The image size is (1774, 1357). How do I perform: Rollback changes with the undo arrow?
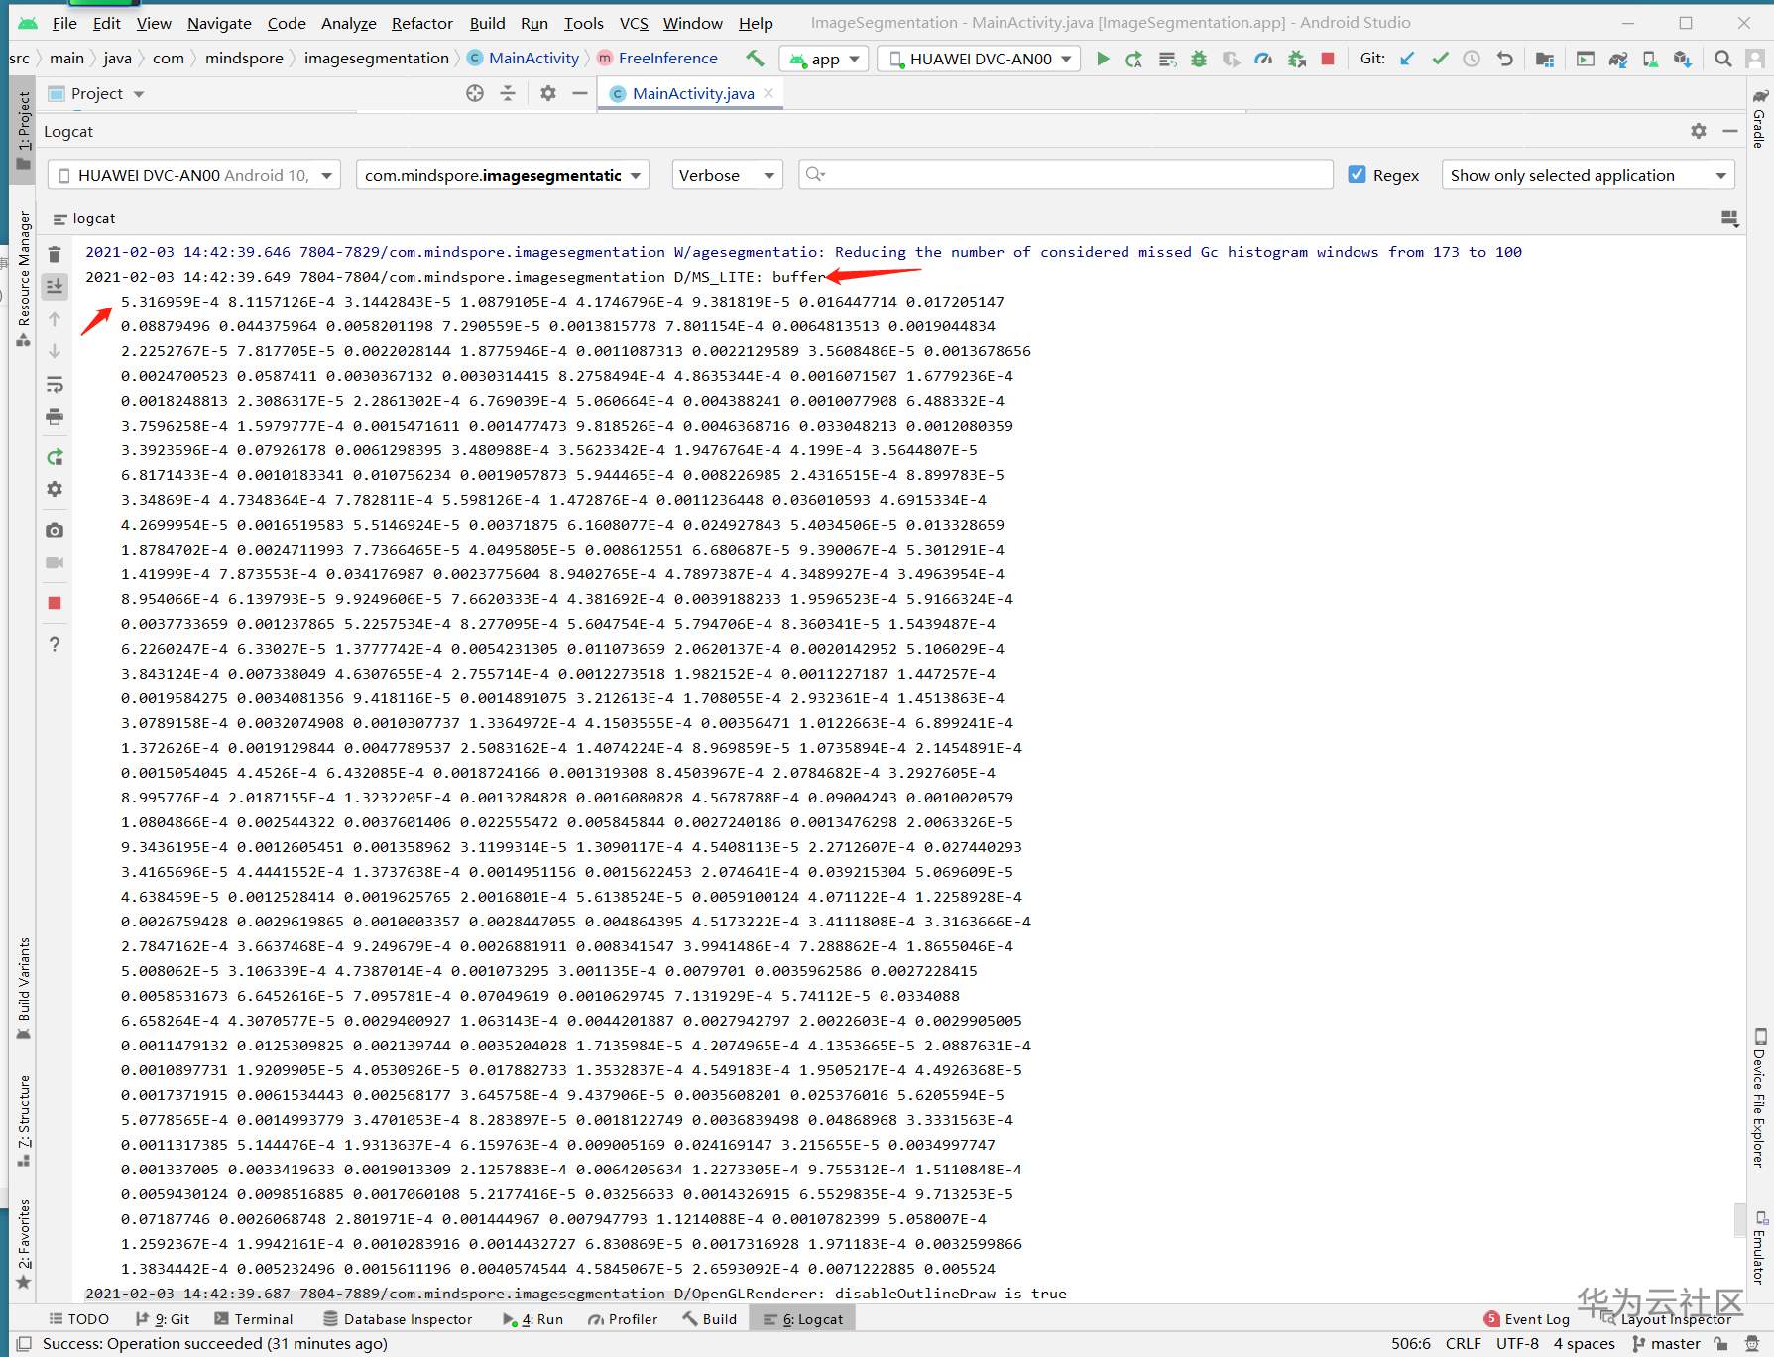pyautogui.click(x=1504, y=59)
